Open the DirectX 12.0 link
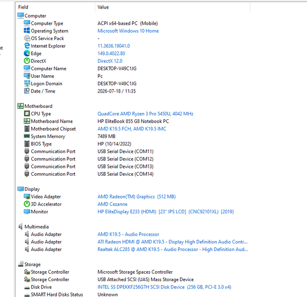Viewport: 307px width, 297px height. pos(110,61)
